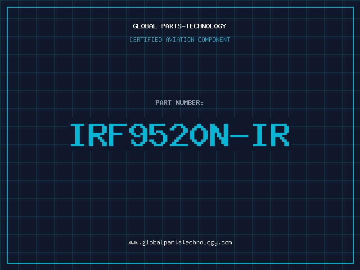This screenshot has width=360, height=270.
Task: Click the GLOBAL PARTS-TECHNOLOGY heading
Action: click(x=180, y=26)
